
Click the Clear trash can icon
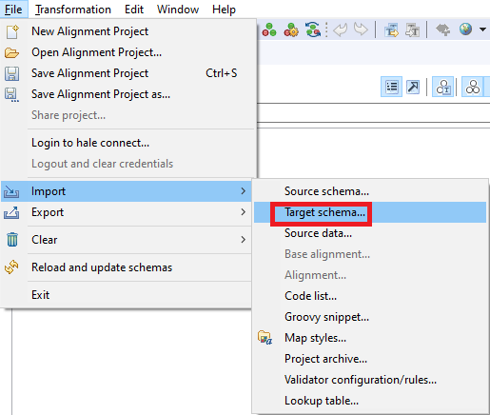(12, 240)
